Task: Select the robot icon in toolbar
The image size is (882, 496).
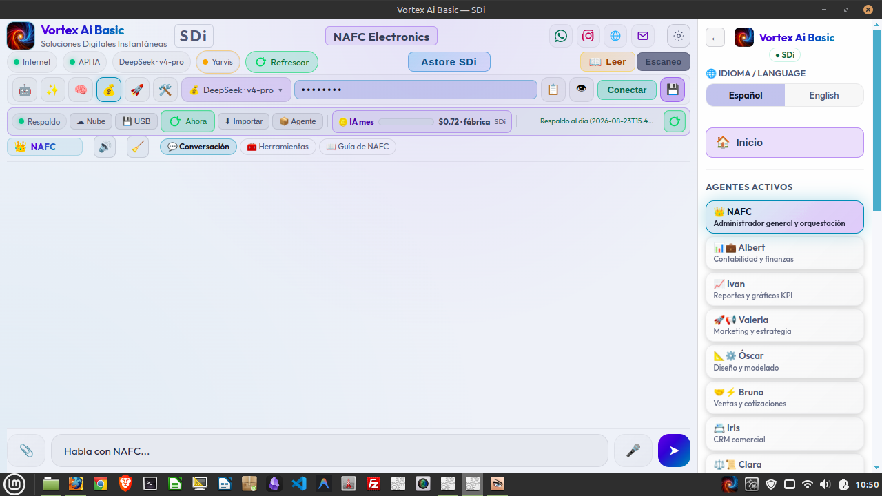Action: point(25,90)
